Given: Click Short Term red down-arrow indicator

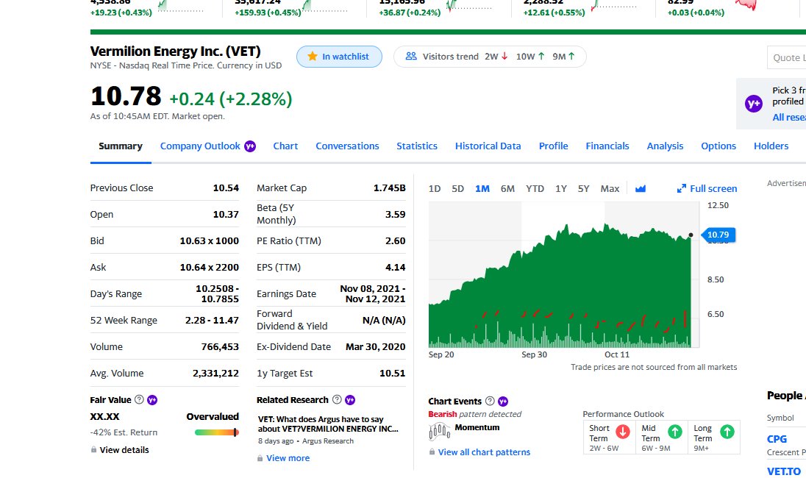Looking at the screenshot, I should [x=622, y=432].
